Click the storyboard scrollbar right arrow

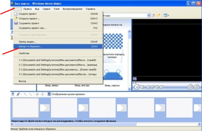199,124
